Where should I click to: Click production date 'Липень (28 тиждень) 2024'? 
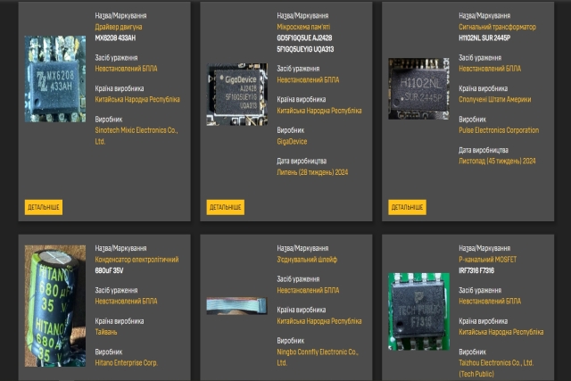[x=312, y=172]
